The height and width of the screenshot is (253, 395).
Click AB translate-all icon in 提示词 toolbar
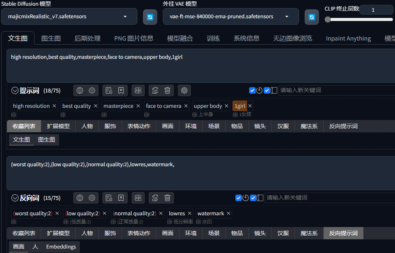(x=138, y=90)
